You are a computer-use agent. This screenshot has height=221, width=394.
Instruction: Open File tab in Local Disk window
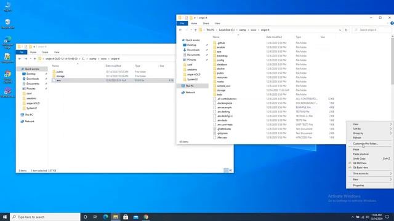(182, 23)
